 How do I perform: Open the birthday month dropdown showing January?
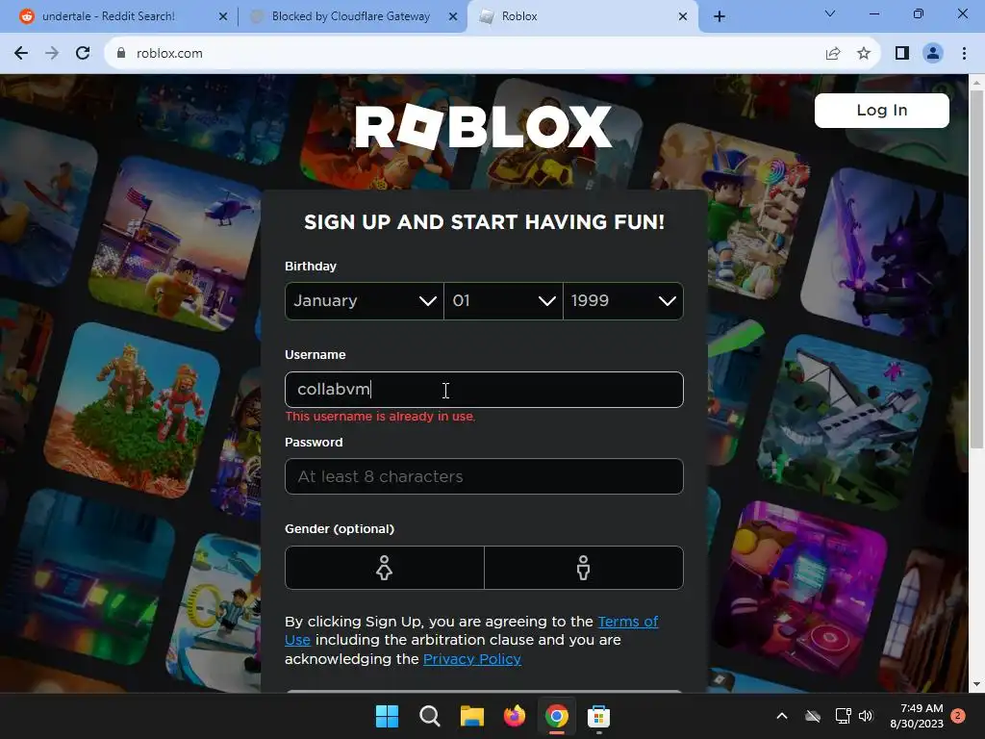click(365, 301)
